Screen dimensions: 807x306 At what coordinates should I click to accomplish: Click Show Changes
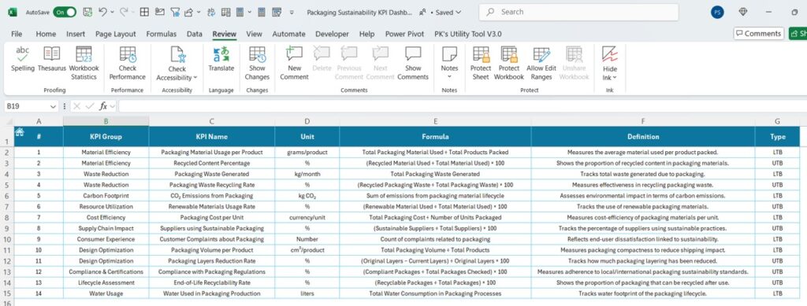point(257,64)
